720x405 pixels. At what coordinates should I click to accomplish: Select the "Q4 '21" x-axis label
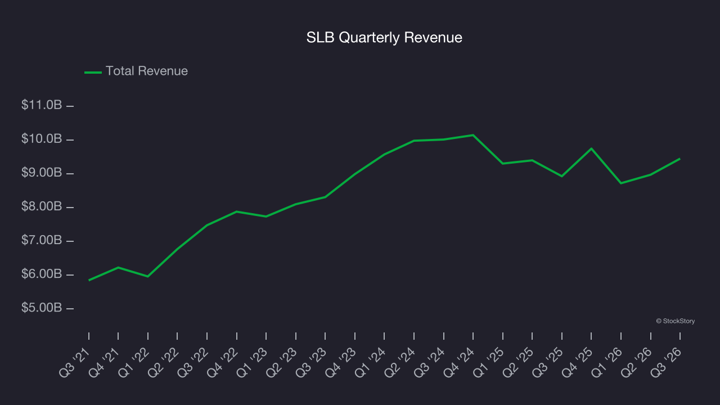pyautogui.click(x=105, y=362)
